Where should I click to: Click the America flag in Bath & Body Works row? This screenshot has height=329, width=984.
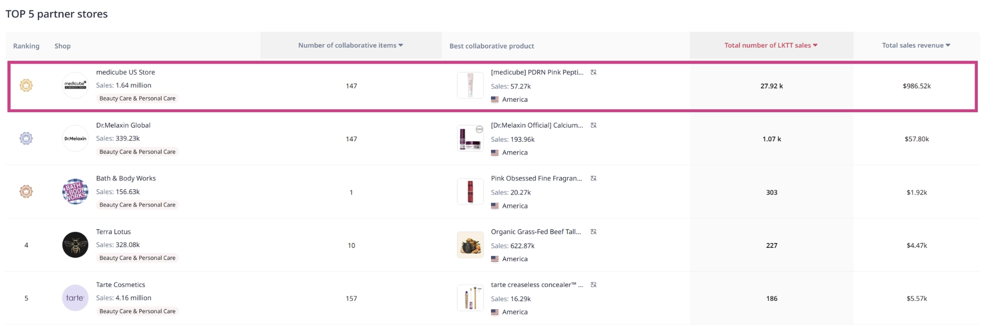[495, 206]
